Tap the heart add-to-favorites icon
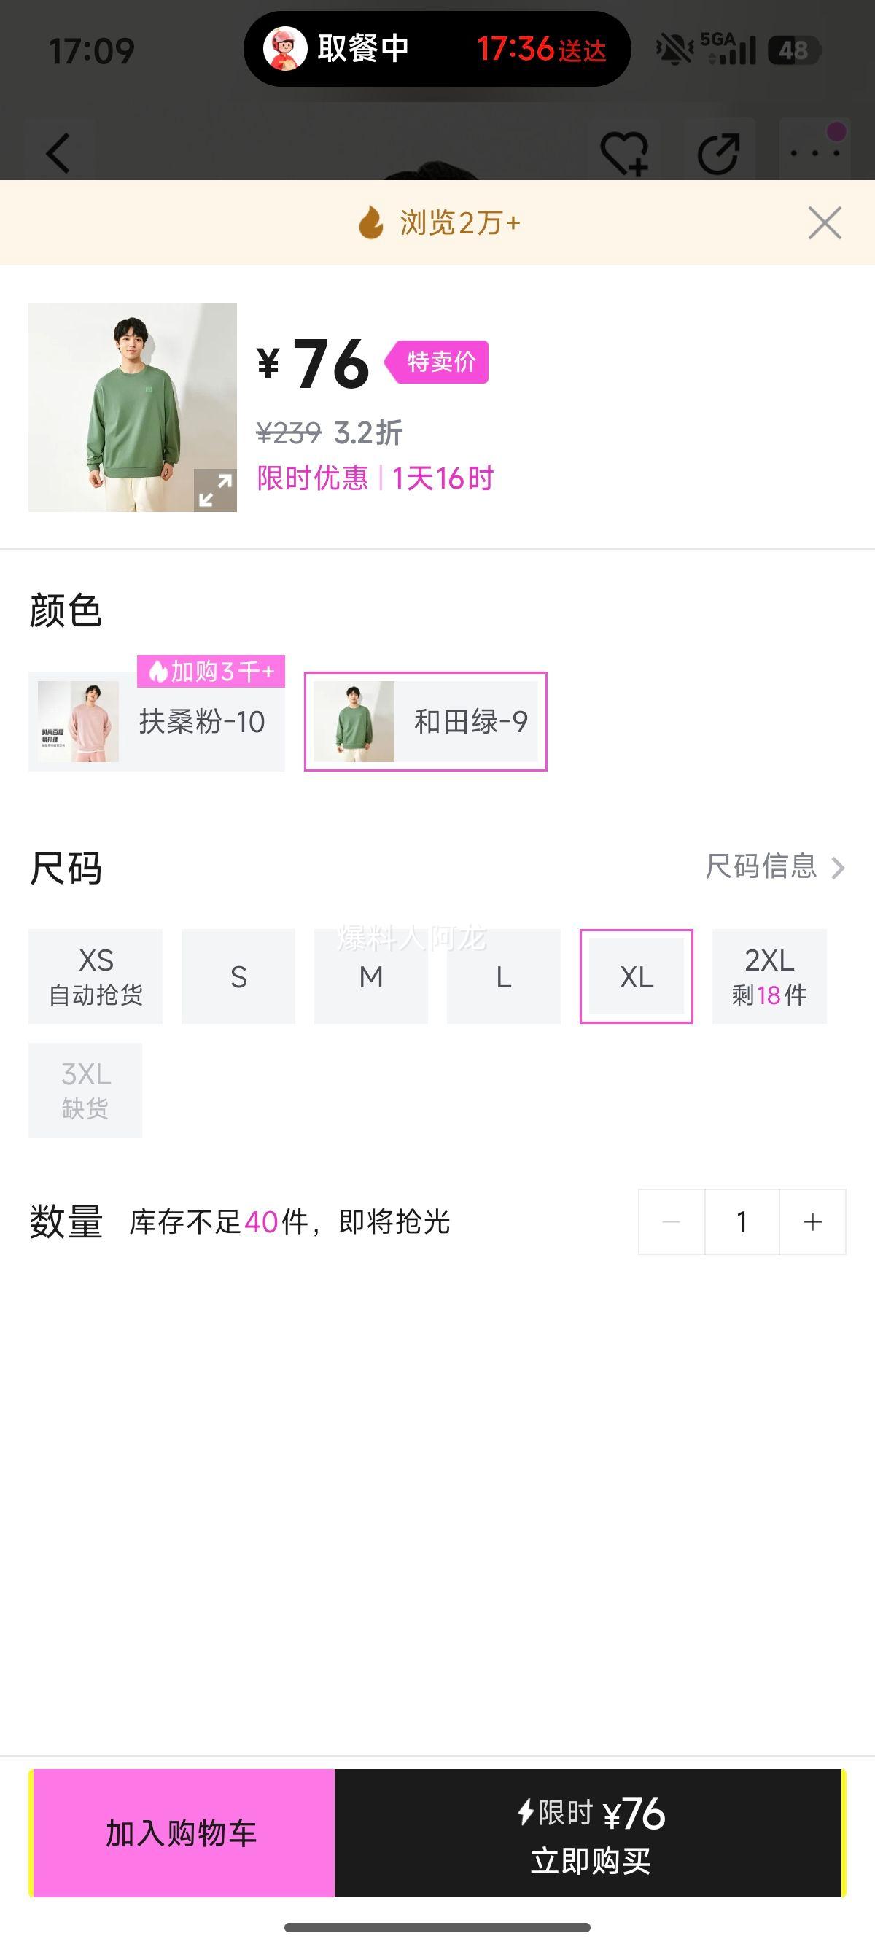Image resolution: width=875 pixels, height=1947 pixels. coord(623,153)
